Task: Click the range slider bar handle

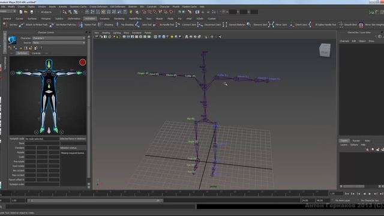Action: click(x=95, y=200)
